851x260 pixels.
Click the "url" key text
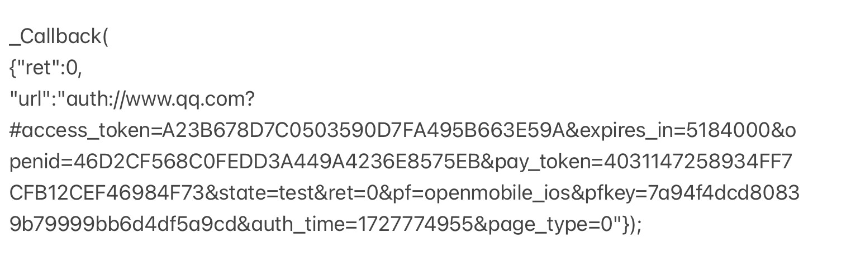[x=34, y=100]
